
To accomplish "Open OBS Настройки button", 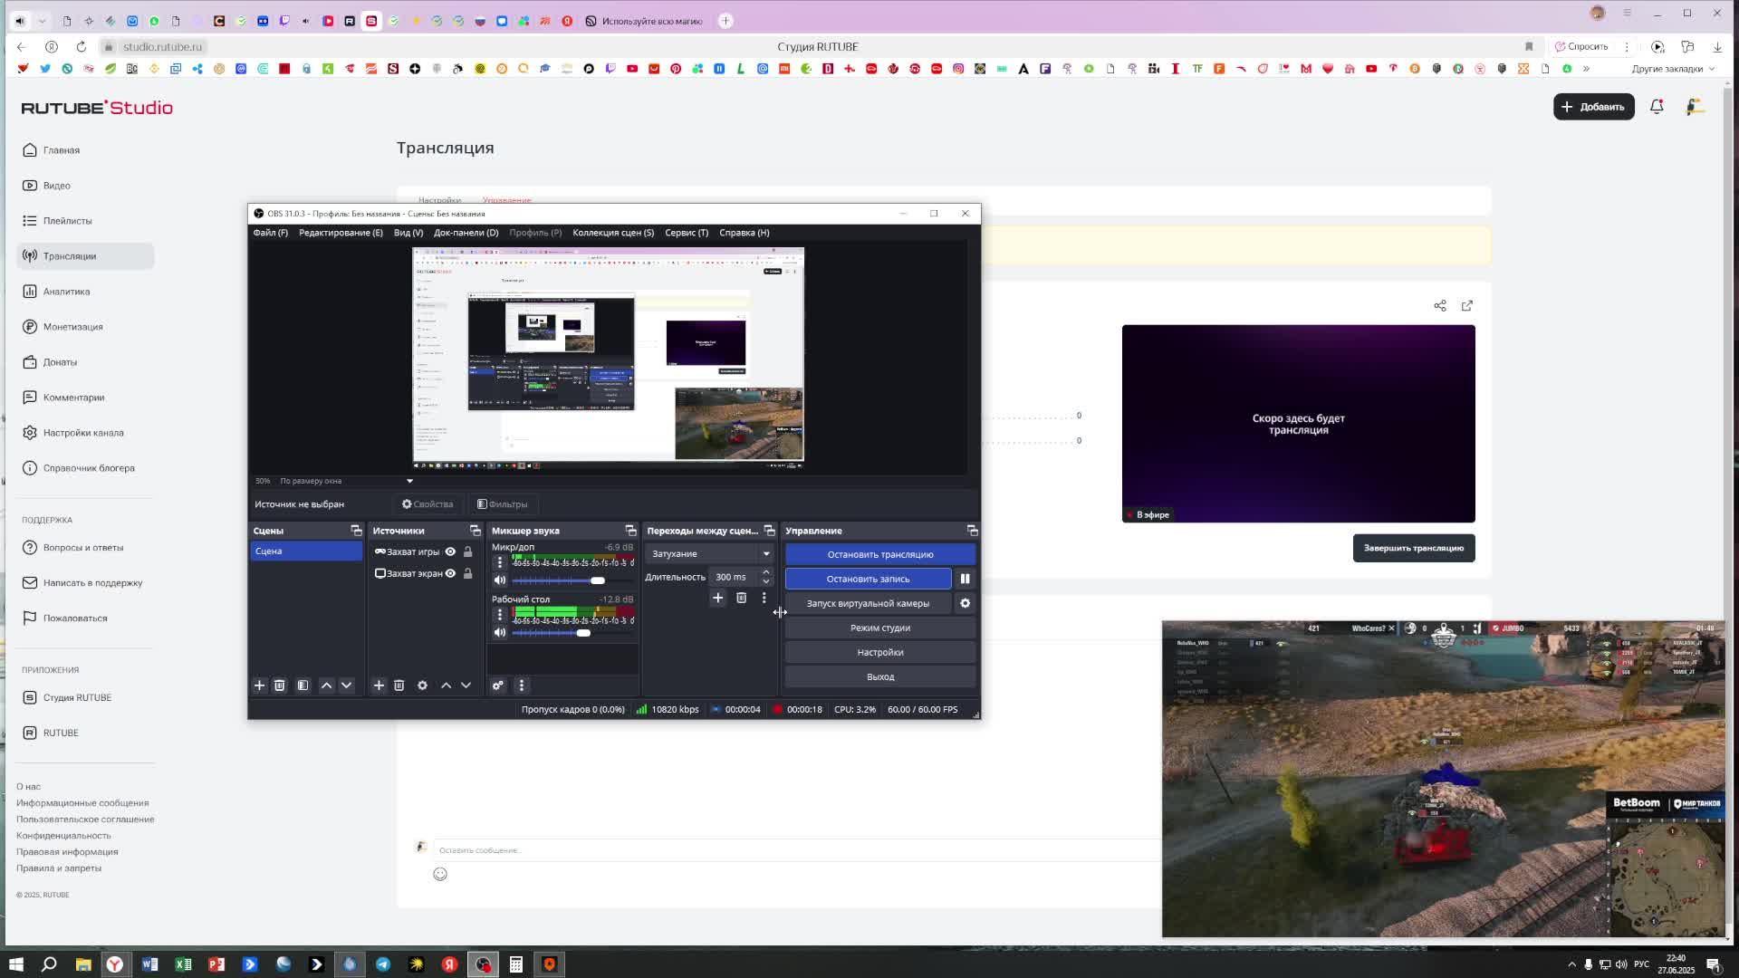I will click(x=880, y=652).
